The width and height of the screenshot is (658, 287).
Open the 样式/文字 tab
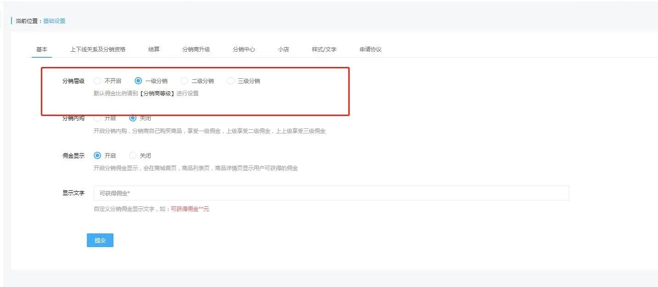324,50
